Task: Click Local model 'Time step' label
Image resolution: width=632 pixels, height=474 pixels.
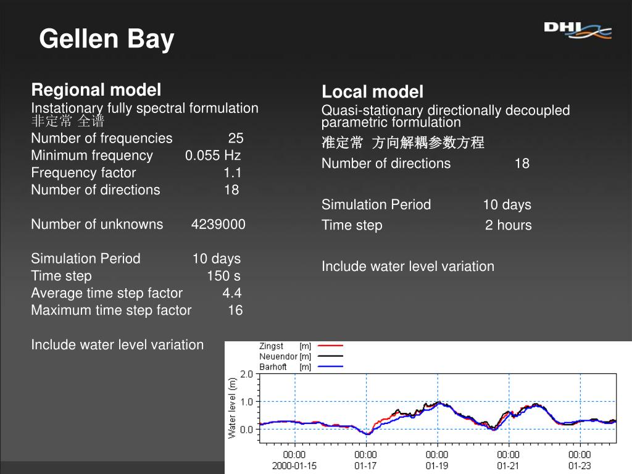Action: click(x=352, y=225)
